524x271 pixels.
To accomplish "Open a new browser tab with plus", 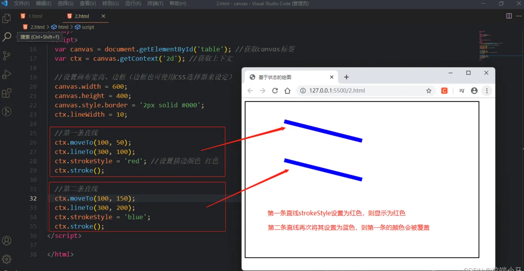I will [346, 77].
